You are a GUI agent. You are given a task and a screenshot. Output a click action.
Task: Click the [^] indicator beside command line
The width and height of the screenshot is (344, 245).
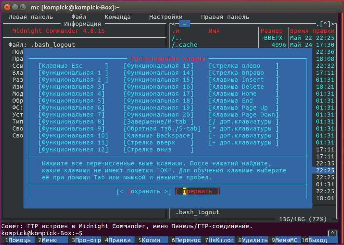coord(332,233)
